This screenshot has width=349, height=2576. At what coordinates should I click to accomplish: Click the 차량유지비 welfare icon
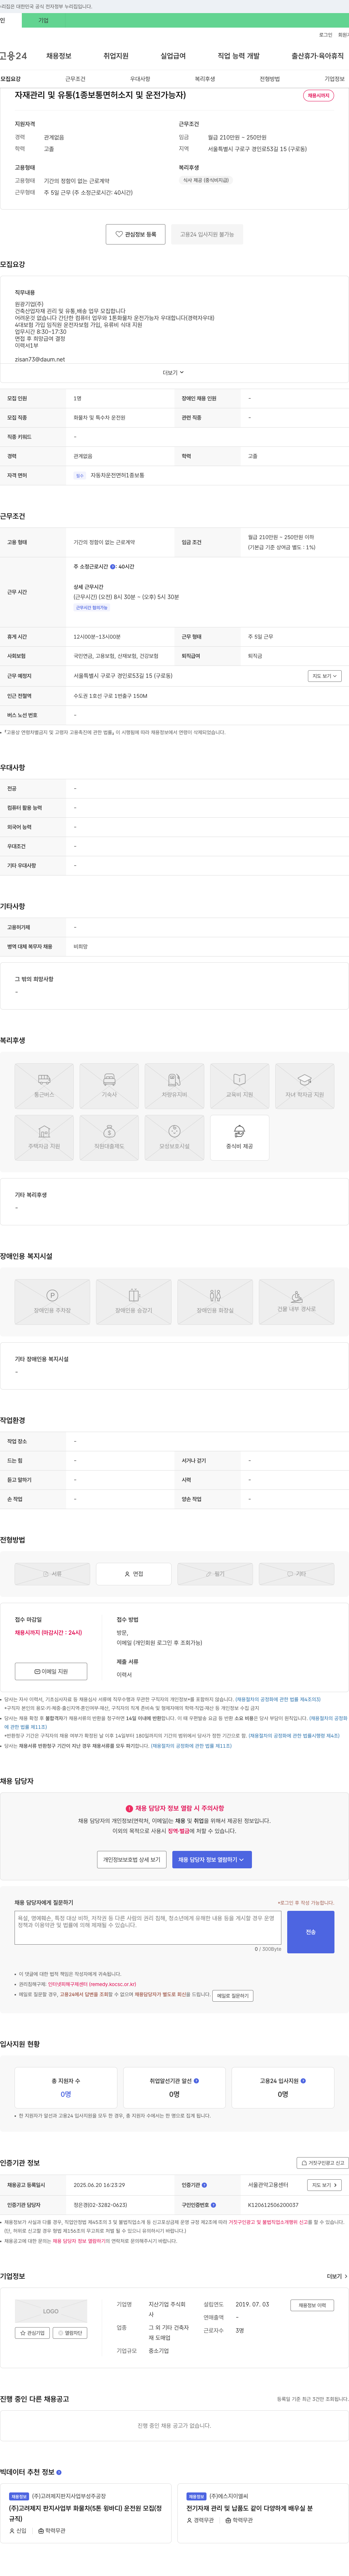[174, 1086]
